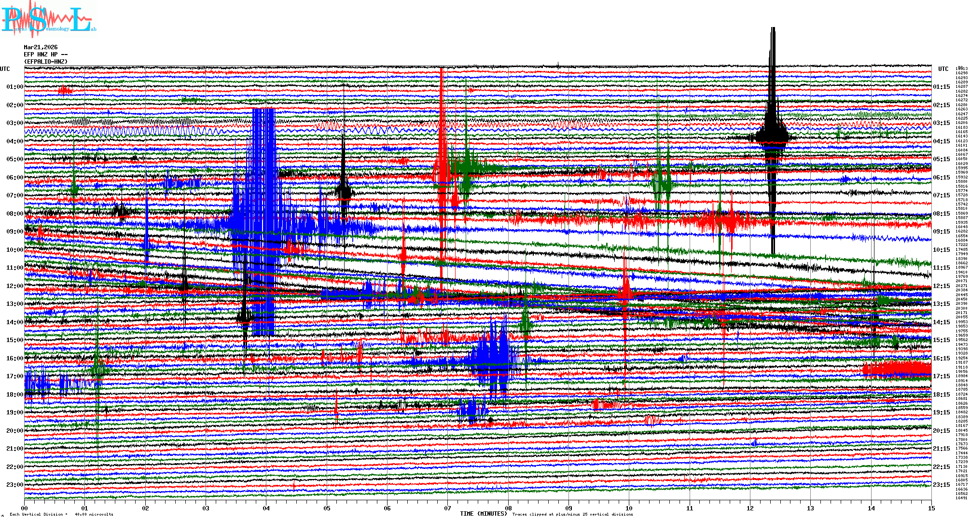Click the PSL Seismology Lab logo

(x=48, y=19)
